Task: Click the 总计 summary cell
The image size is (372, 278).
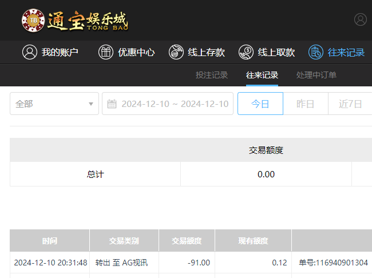Action: click(96, 174)
